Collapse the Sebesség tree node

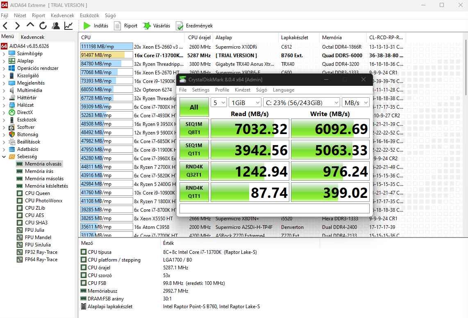pos(4,157)
